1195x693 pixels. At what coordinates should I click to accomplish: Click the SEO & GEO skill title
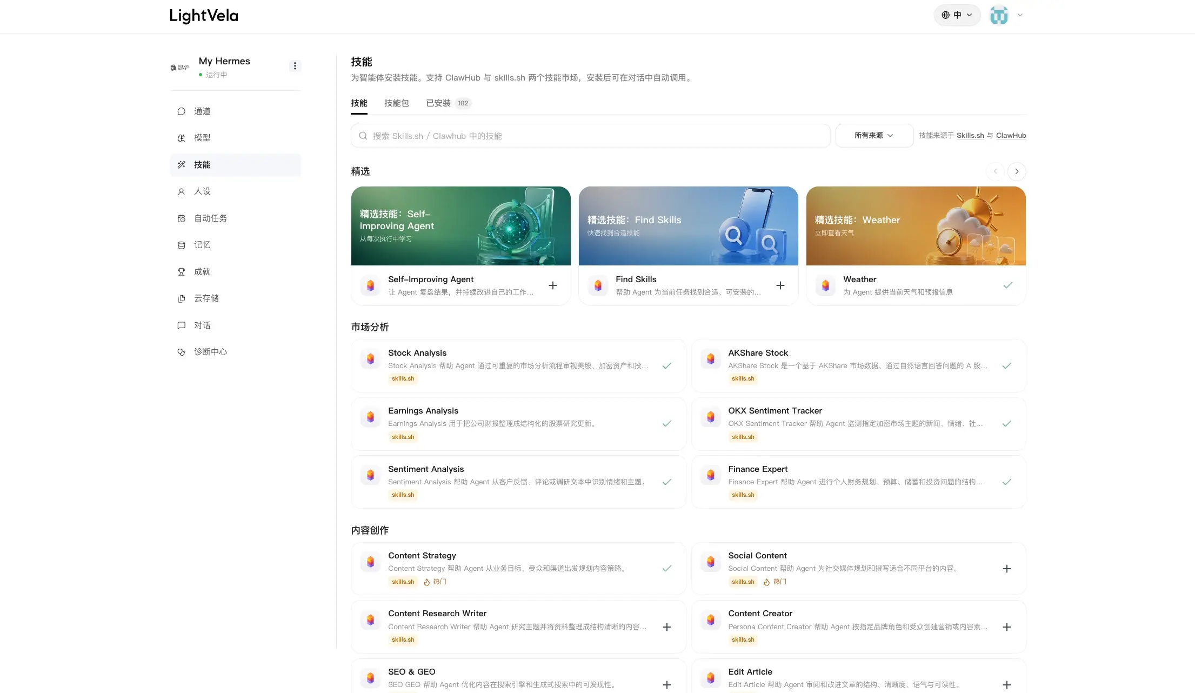click(411, 672)
